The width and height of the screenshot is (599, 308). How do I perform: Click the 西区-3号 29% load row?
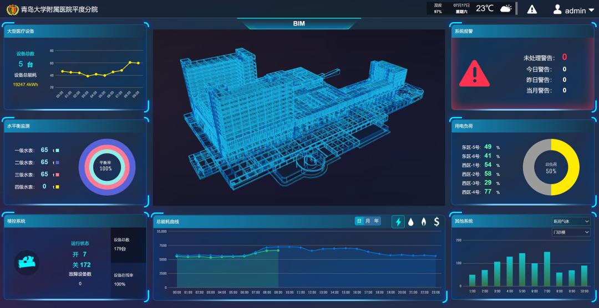(481, 183)
